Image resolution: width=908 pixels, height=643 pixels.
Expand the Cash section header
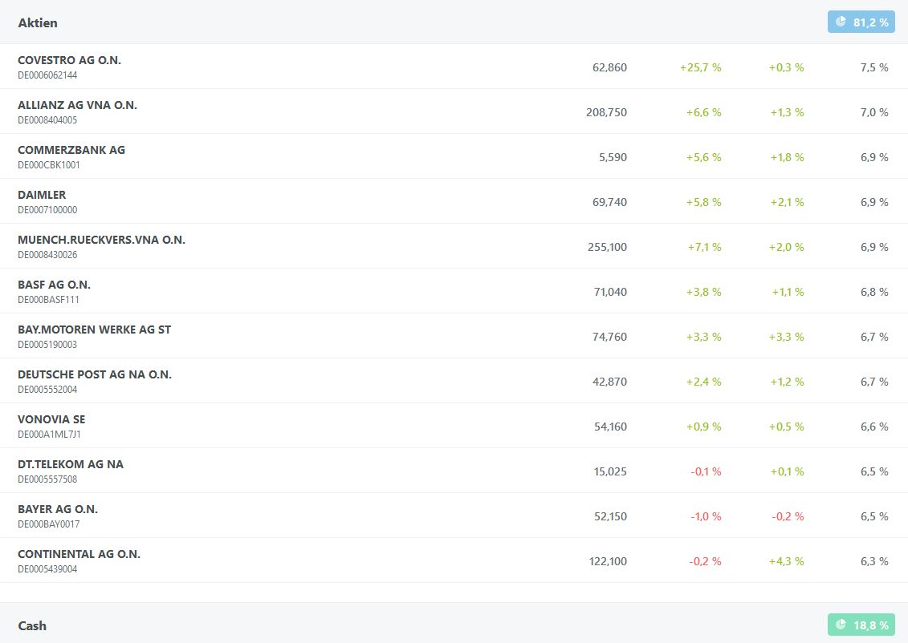click(x=32, y=625)
